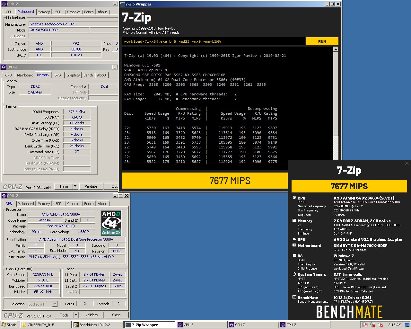The image size is (411, 329).
Task: Click the Gigabyte Technology Co. Ltd. manufacturer field
Action: point(74,24)
